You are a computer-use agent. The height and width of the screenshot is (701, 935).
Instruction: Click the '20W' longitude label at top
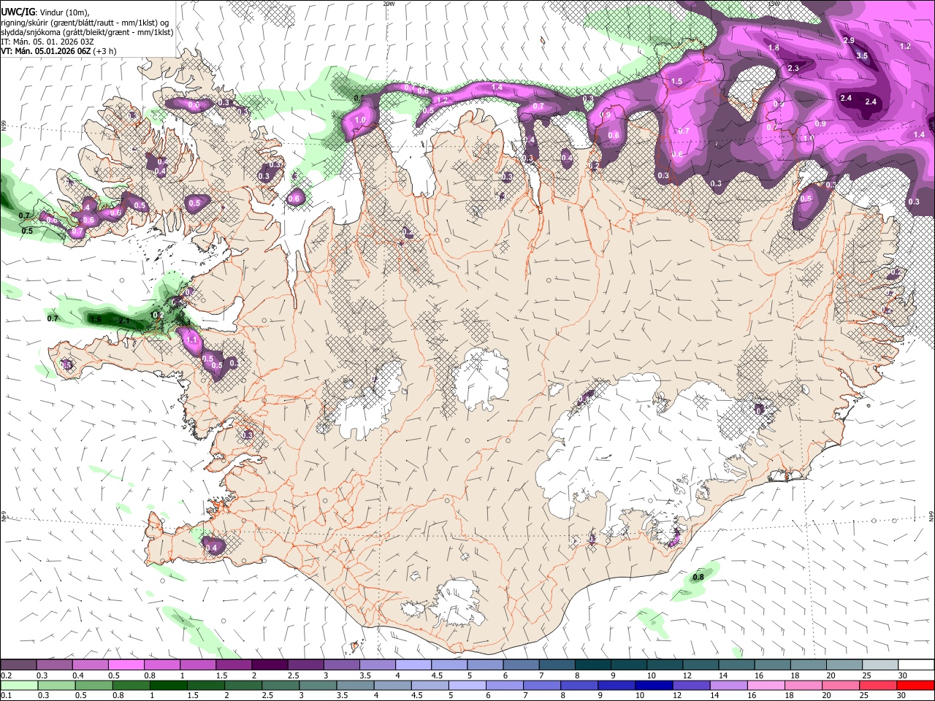tap(389, 4)
